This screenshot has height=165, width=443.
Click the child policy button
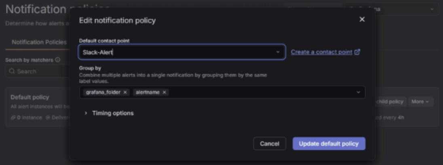pyautogui.click(x=390, y=102)
